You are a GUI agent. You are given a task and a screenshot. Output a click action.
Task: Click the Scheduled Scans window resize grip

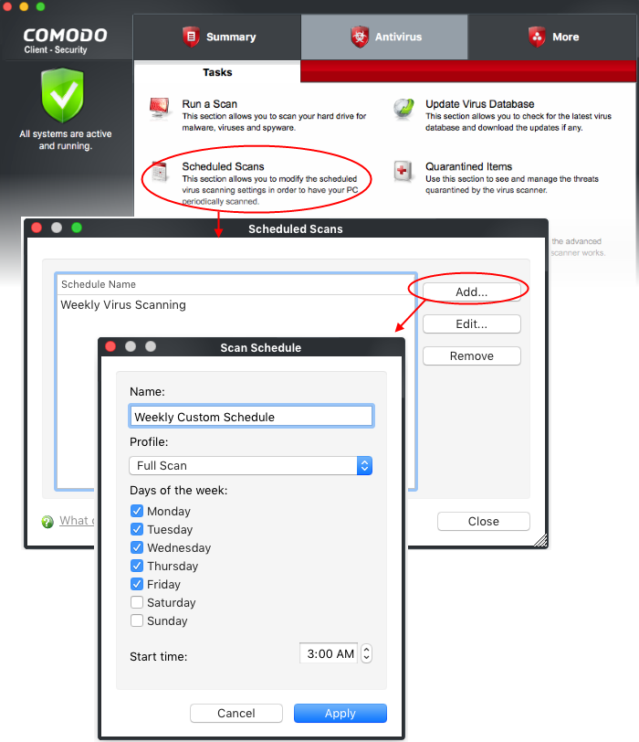[541, 540]
